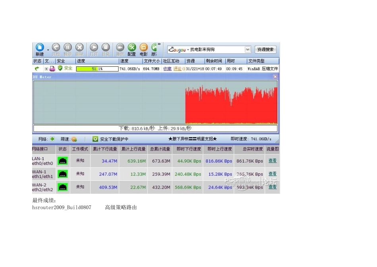Click the Gougou search input field
377x267 pixels.
point(214,50)
